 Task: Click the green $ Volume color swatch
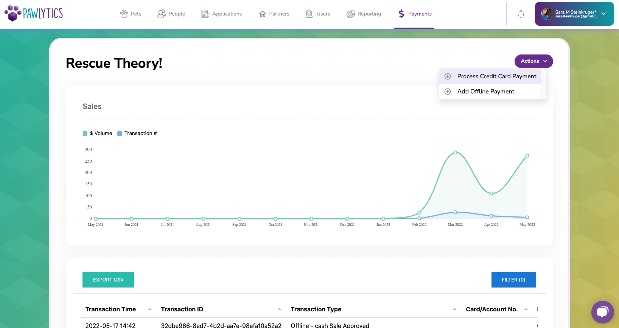tap(85, 134)
